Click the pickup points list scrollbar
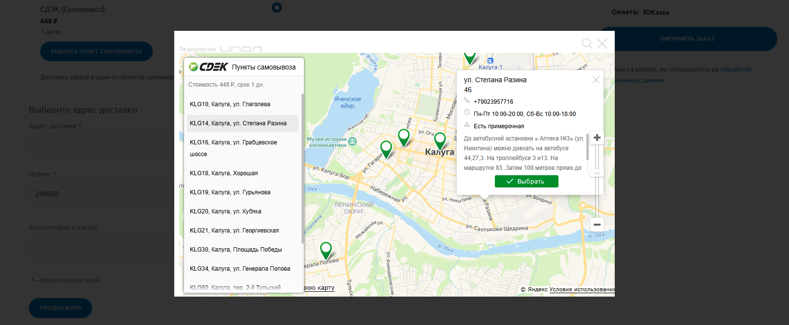The width and height of the screenshot is (789, 325). click(x=302, y=166)
